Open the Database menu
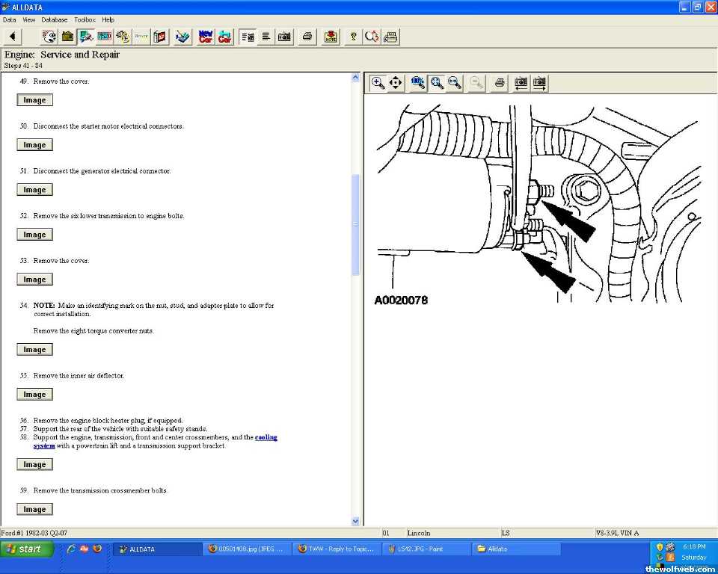718x574 pixels. coord(54,19)
